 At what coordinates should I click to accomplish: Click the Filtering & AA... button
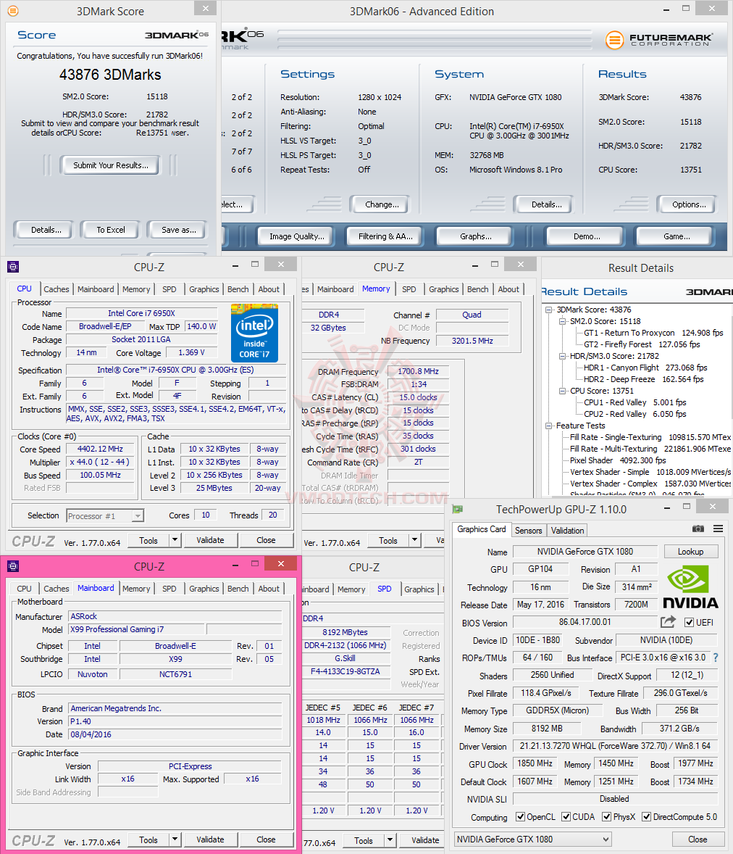coord(385,236)
